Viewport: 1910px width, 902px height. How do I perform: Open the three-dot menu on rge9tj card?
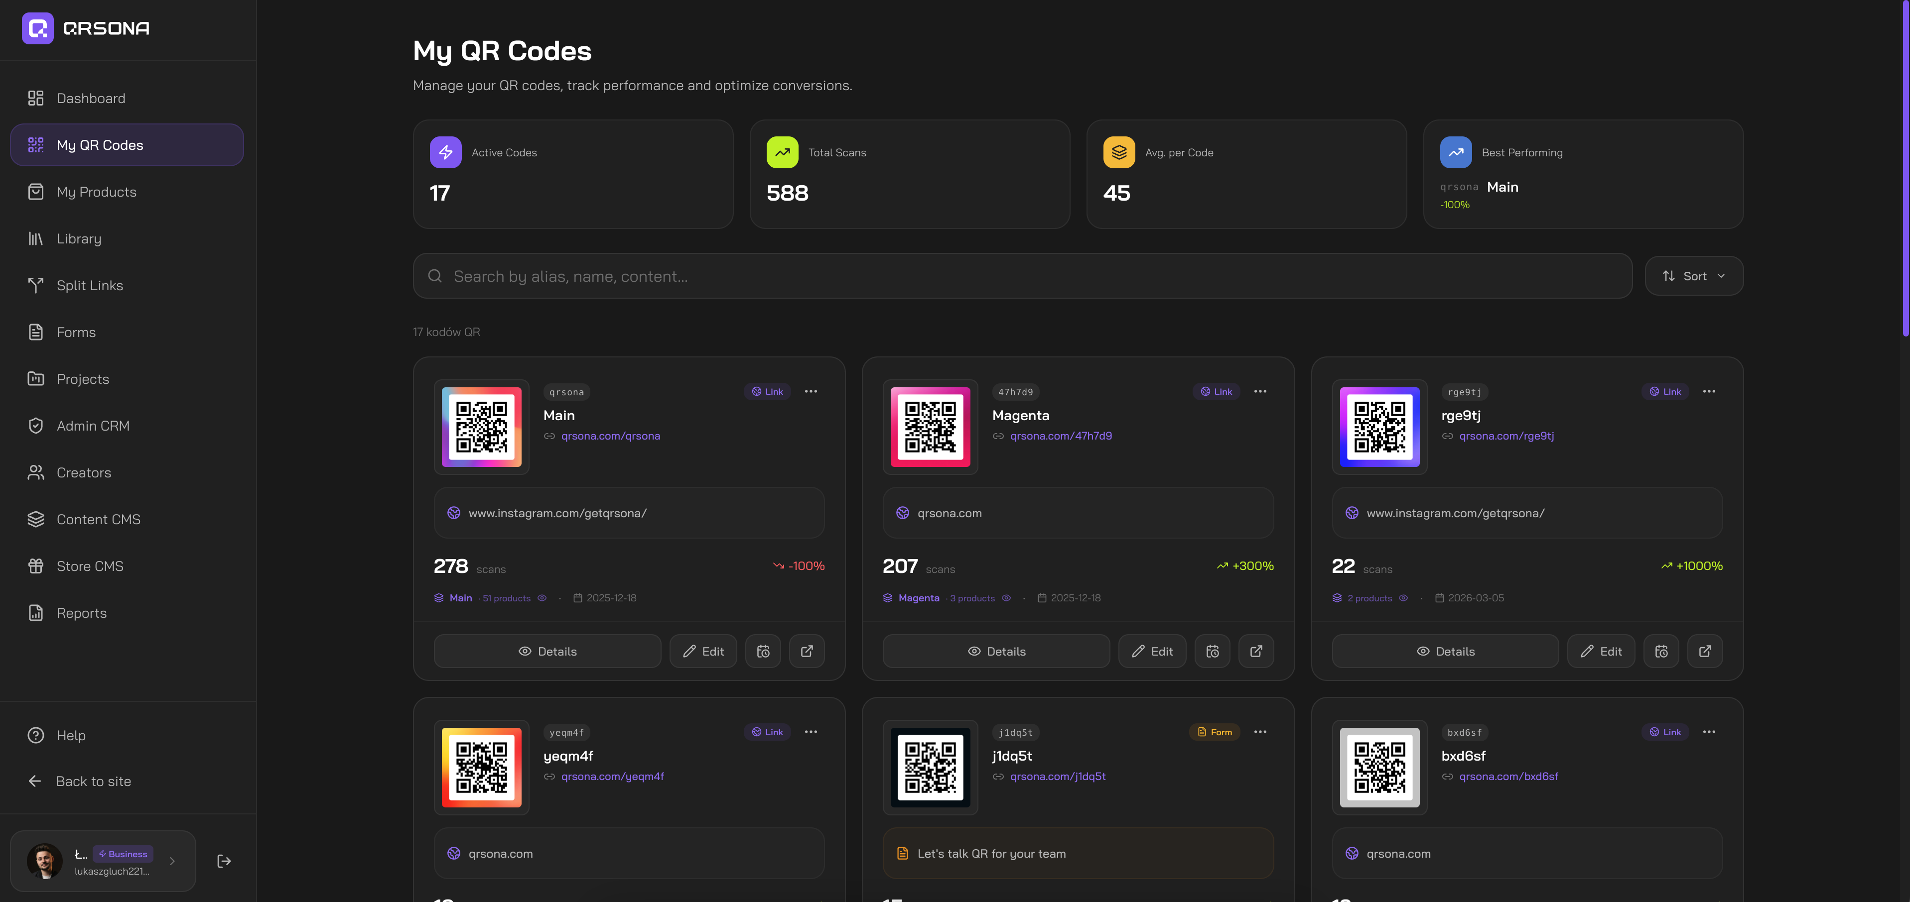(1709, 391)
